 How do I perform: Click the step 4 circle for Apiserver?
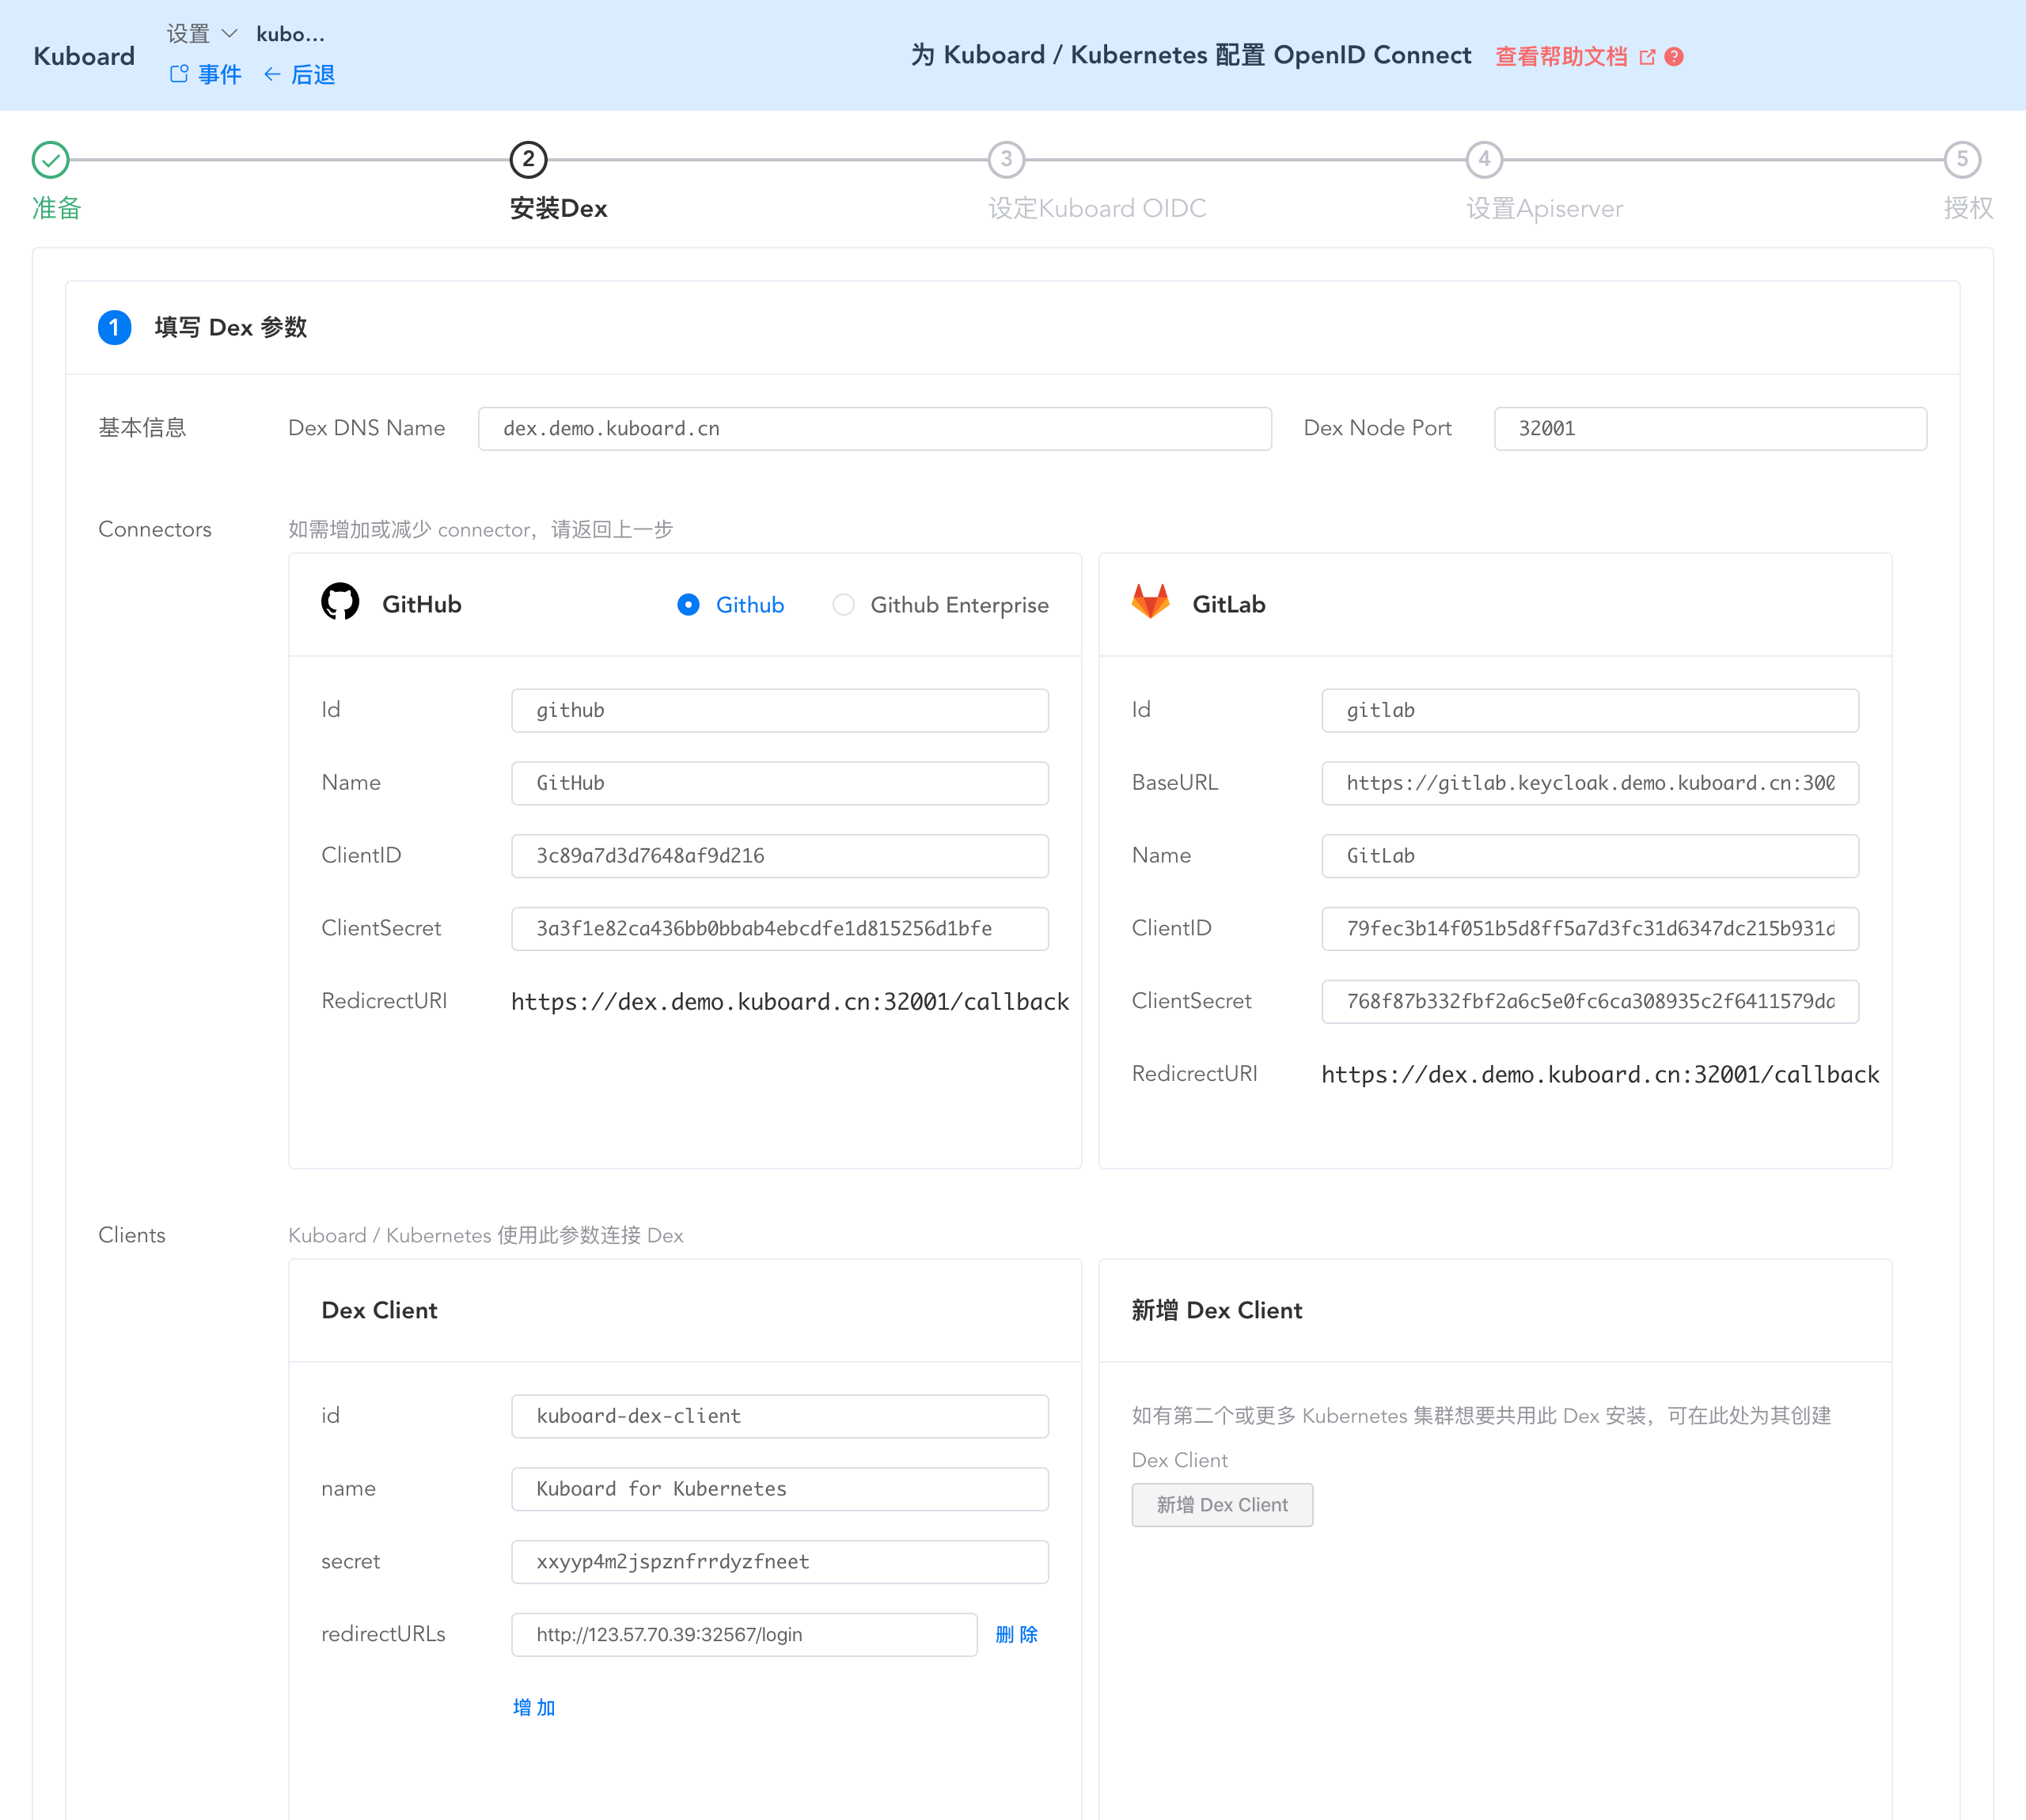pyautogui.click(x=1484, y=159)
